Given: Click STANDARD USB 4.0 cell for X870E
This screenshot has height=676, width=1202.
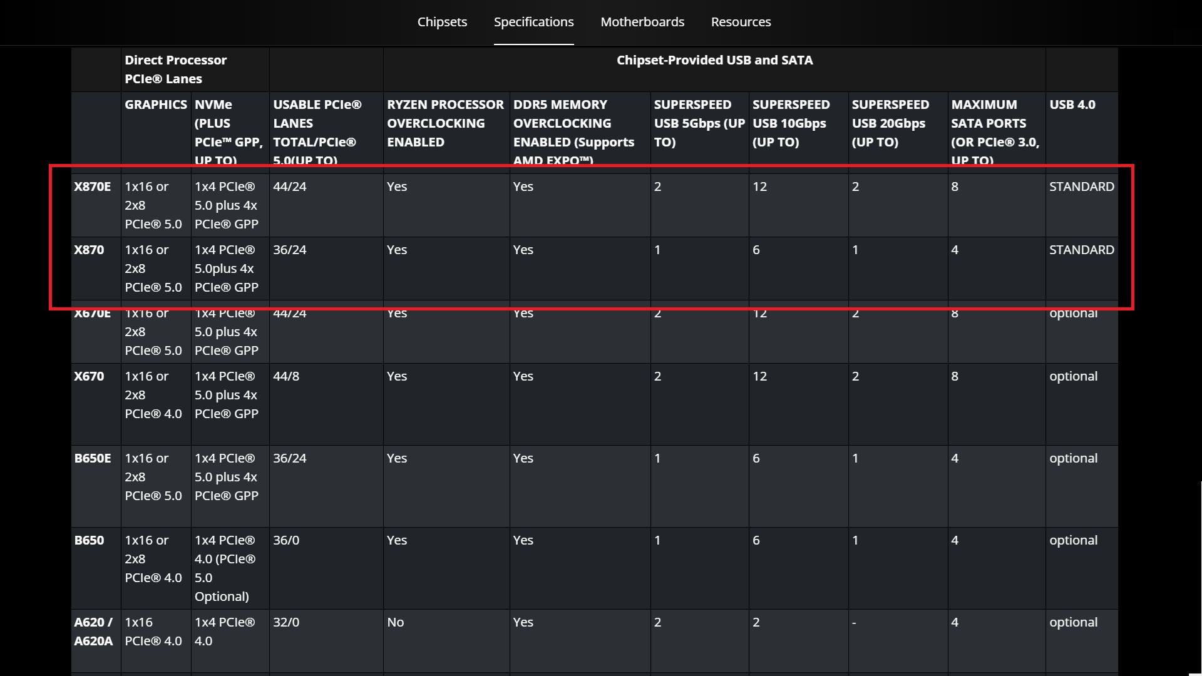Looking at the screenshot, I should click(1081, 187).
